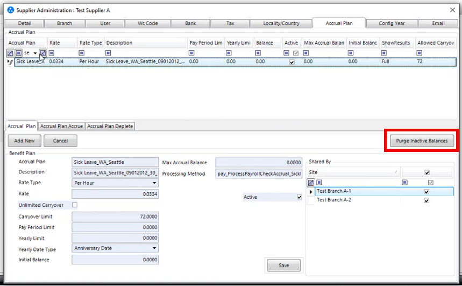
Task: Click the Save button
Action: coord(284,266)
